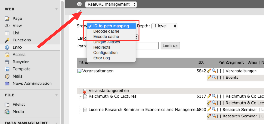
Task: Click pencil edit icon for Veranstaltungen row
Action: [209, 71]
